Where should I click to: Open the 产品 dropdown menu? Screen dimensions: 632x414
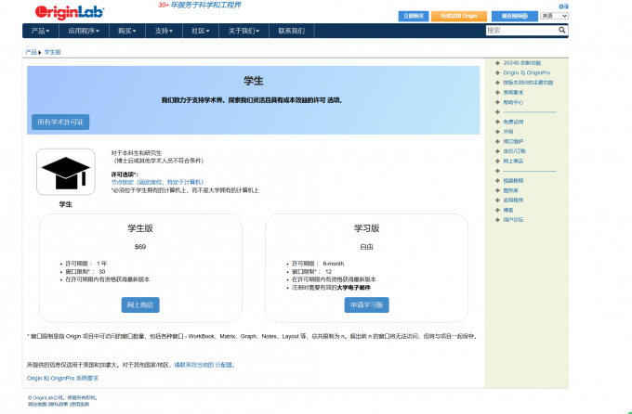(40, 31)
